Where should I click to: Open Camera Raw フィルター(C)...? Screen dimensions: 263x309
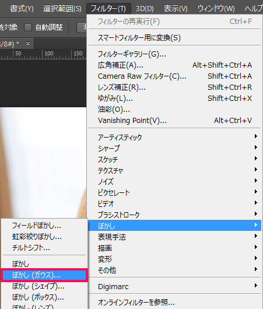[x=175, y=76]
